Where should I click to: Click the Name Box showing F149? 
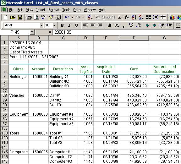click(15, 32)
